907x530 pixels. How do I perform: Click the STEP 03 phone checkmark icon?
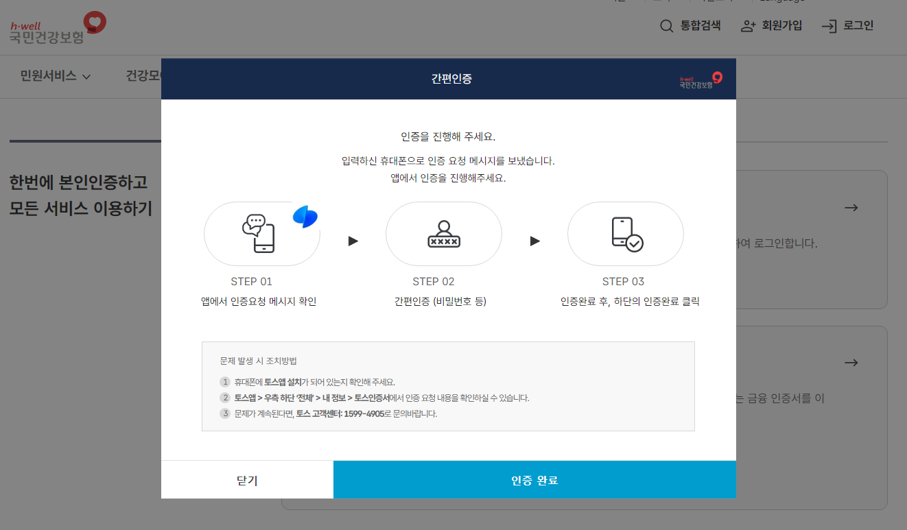(626, 234)
